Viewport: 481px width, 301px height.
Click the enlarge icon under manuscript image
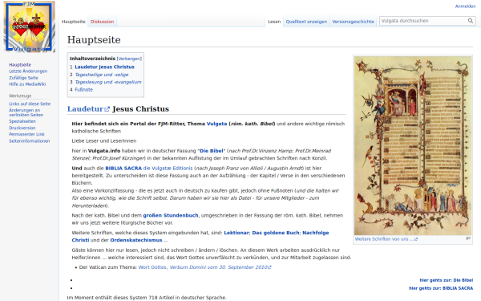tap(468, 238)
